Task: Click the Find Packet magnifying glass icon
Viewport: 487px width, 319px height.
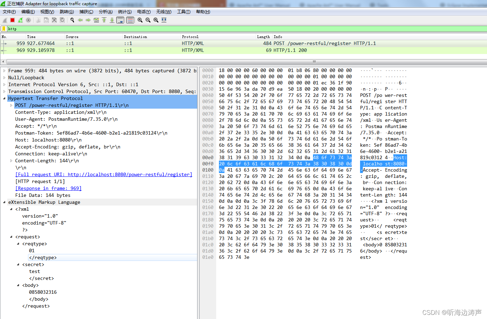Action: pyautogui.click(x=73, y=20)
